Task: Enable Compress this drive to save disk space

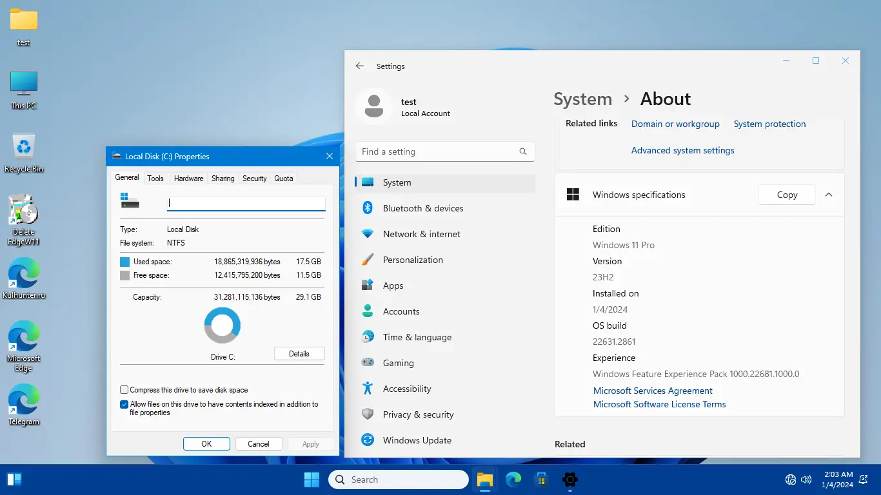Action: coord(124,390)
